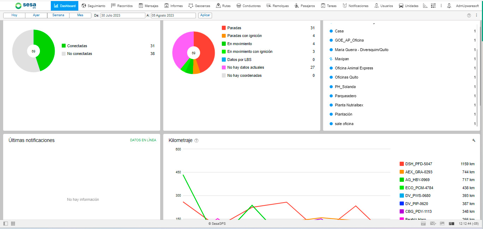Click the Remolques trailer icon

point(269,6)
